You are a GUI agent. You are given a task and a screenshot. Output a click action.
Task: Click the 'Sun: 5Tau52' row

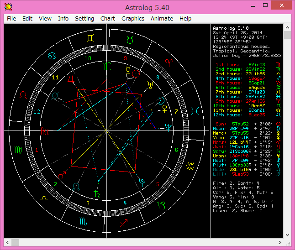(248, 124)
